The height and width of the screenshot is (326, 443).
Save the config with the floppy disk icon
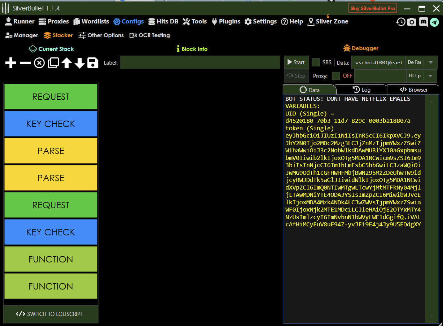93,63
